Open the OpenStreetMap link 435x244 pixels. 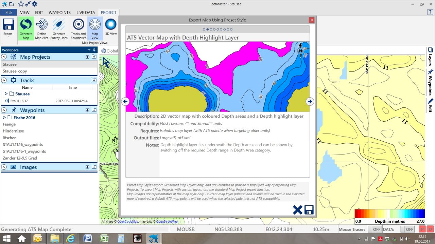pyautogui.click(x=167, y=222)
